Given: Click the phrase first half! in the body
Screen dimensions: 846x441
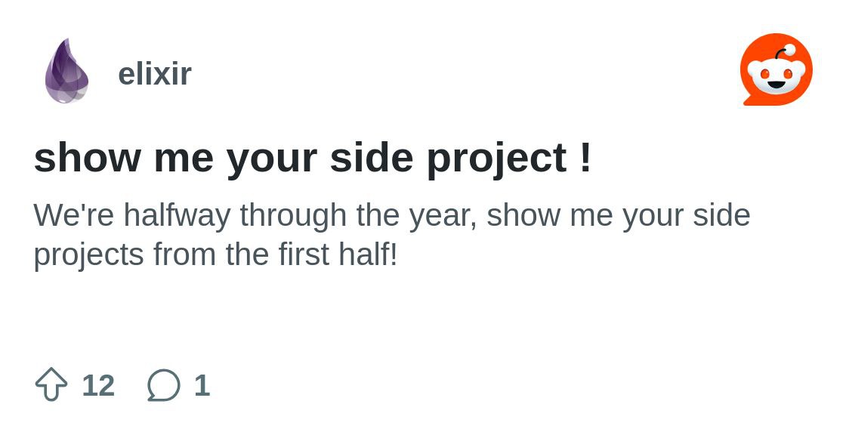Looking at the screenshot, I should coord(338,254).
